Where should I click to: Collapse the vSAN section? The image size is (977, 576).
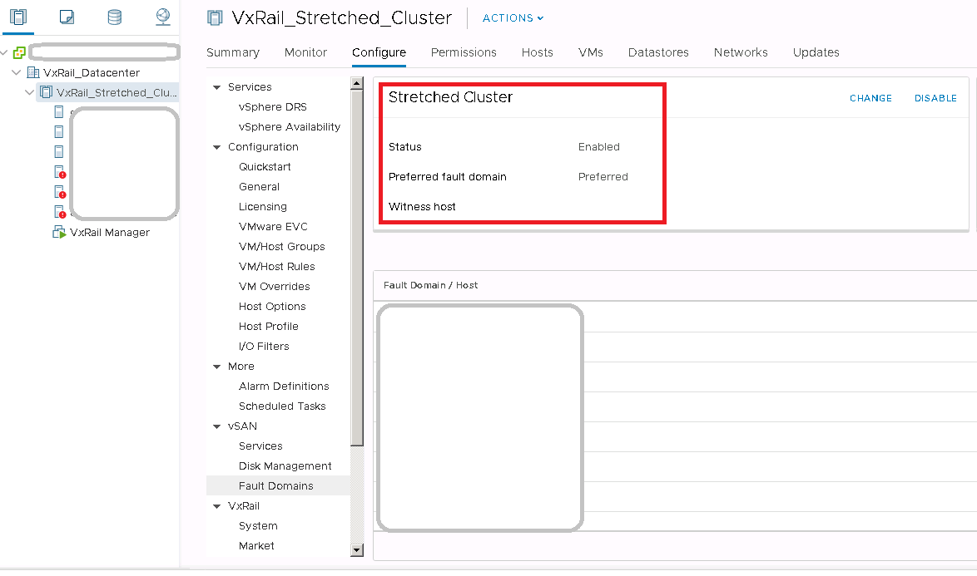coord(216,426)
